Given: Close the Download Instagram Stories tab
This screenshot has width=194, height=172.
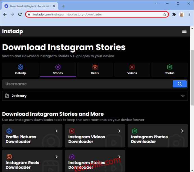Looking at the screenshot, I should [54, 6].
